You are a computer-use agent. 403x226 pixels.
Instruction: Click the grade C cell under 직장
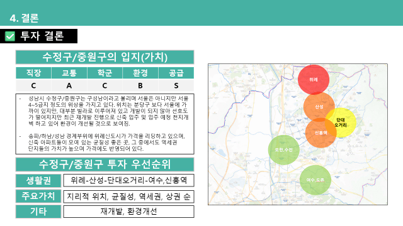click(x=33, y=85)
